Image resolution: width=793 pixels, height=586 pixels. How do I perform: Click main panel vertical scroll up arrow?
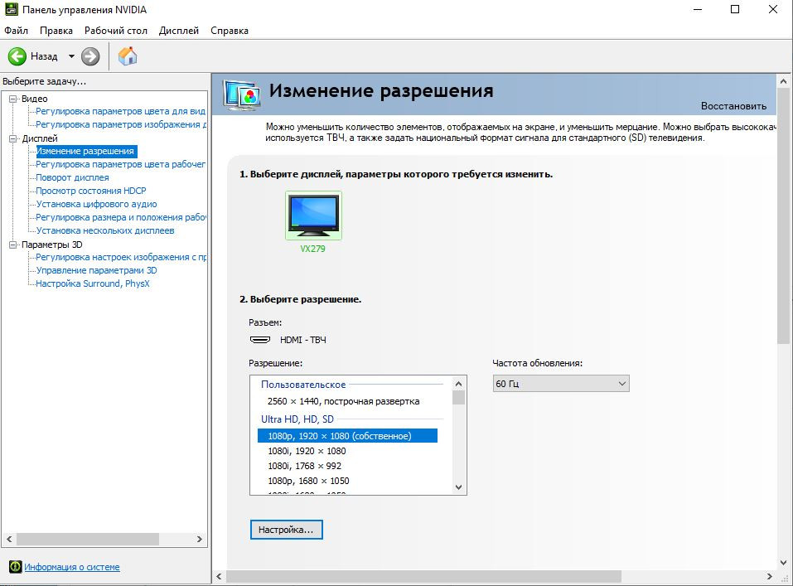tap(783, 81)
